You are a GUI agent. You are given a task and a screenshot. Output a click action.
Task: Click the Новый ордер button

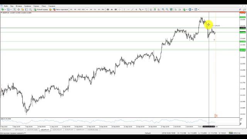coord(41,9)
